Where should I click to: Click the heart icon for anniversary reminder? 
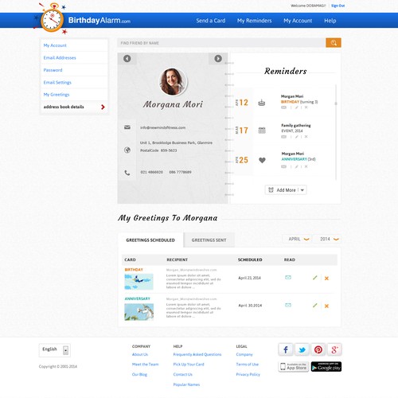coord(262,160)
